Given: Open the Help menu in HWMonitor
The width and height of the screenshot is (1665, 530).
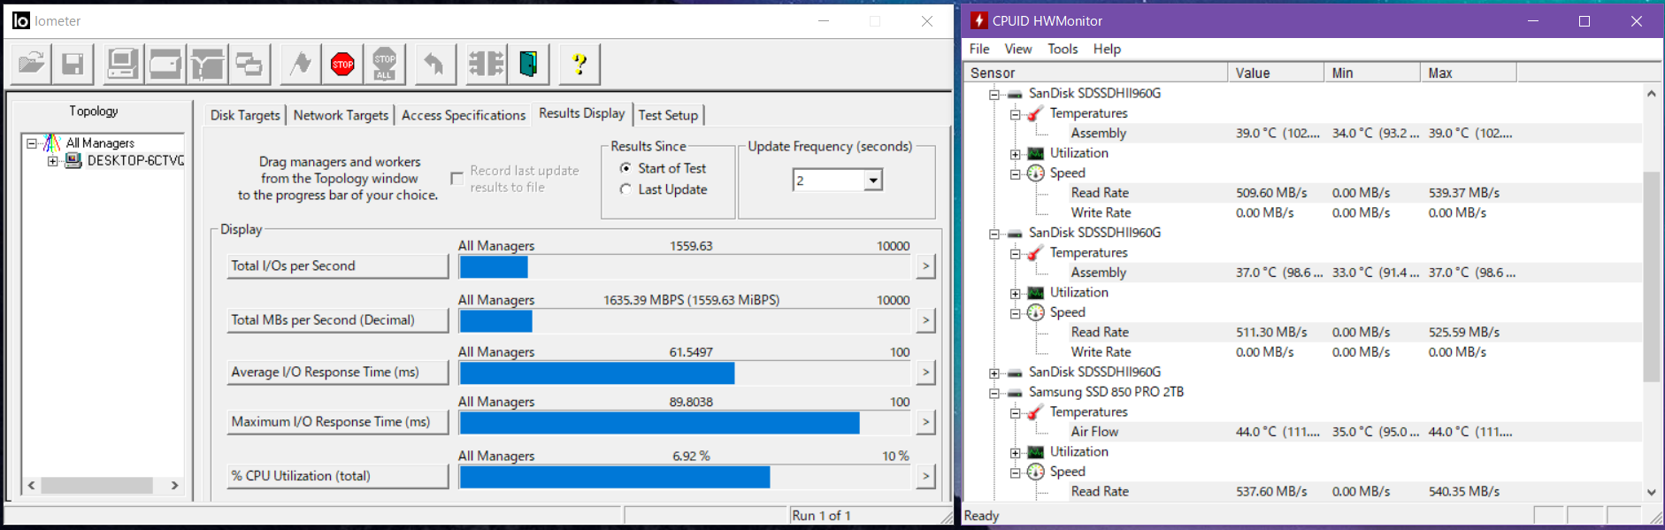Looking at the screenshot, I should pyautogui.click(x=1107, y=49).
